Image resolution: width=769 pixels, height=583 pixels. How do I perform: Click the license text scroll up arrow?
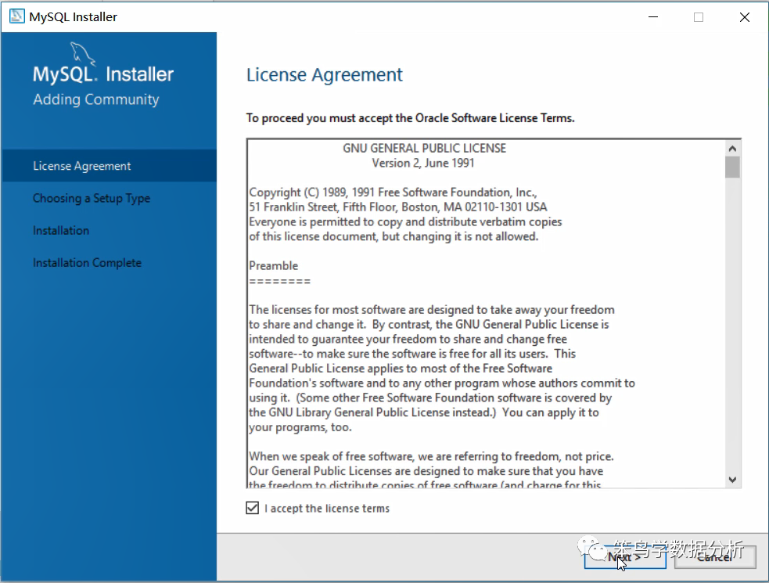tap(732, 148)
